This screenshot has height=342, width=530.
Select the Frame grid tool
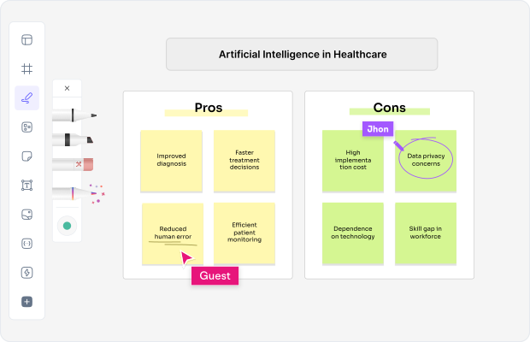(26, 68)
